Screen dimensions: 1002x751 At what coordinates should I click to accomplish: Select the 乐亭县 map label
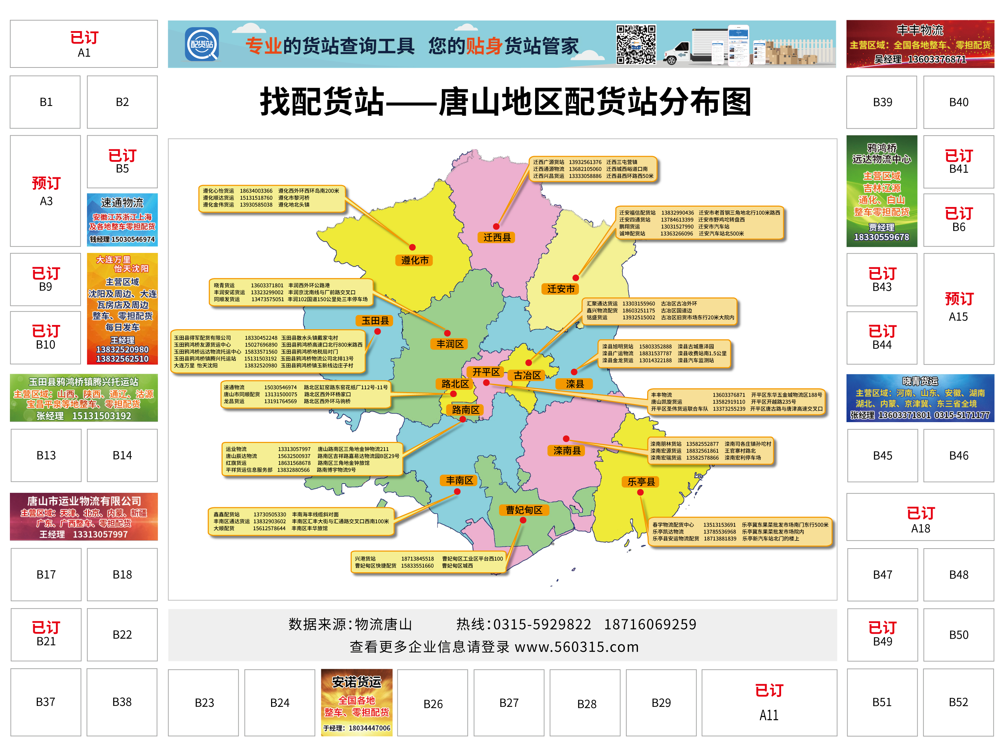(x=640, y=482)
